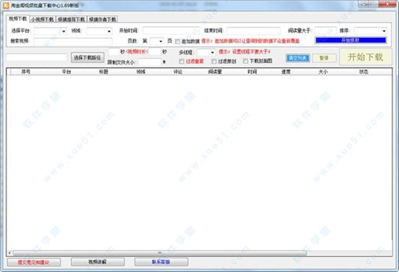Click the horizontal scrollbar thumb of the list
The width and height of the screenshot is (399, 272).
(x=160, y=253)
